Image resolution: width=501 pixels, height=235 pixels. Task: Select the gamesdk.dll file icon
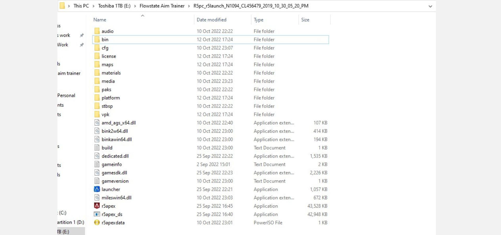[x=97, y=173]
